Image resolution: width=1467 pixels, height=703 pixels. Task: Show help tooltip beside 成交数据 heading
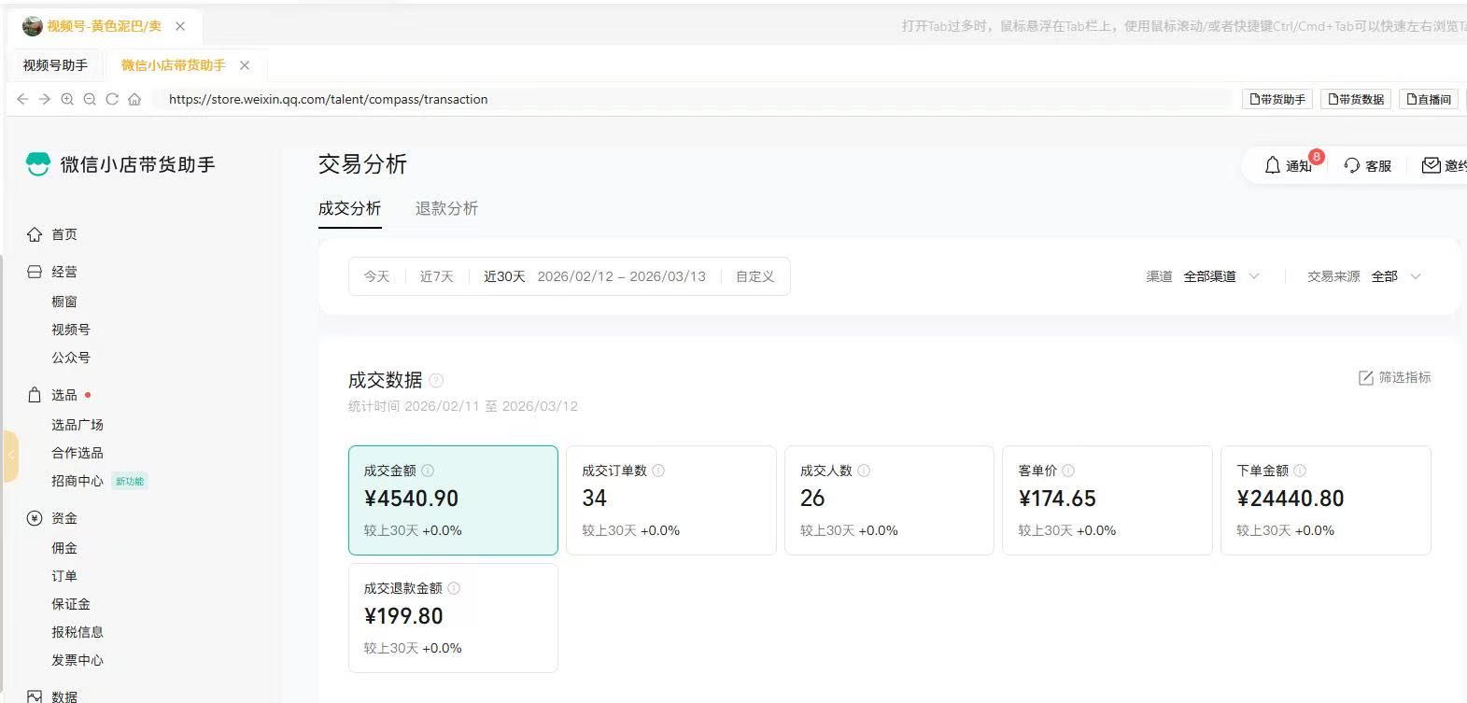coord(436,380)
